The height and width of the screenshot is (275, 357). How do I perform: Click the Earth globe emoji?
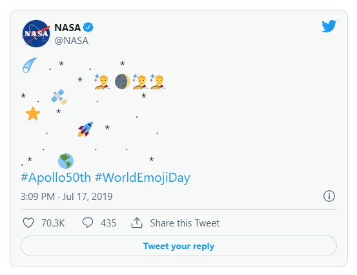tap(66, 161)
